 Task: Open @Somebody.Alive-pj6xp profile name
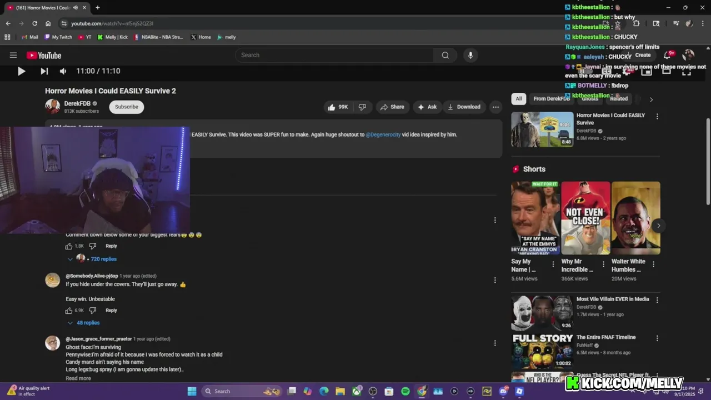tap(92, 276)
